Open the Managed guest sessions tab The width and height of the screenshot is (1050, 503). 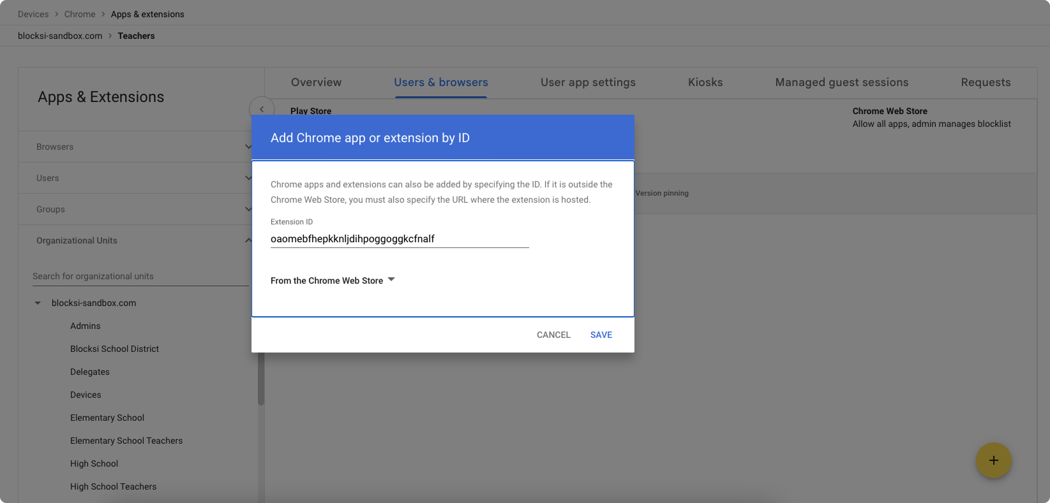click(842, 82)
